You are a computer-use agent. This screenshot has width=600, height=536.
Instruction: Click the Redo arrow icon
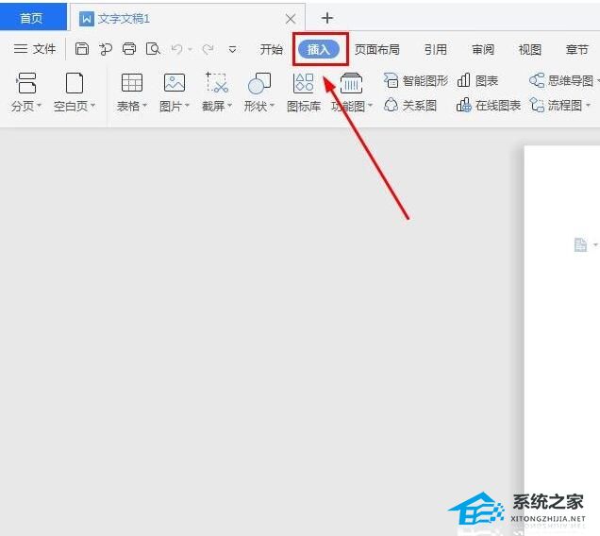coord(208,49)
